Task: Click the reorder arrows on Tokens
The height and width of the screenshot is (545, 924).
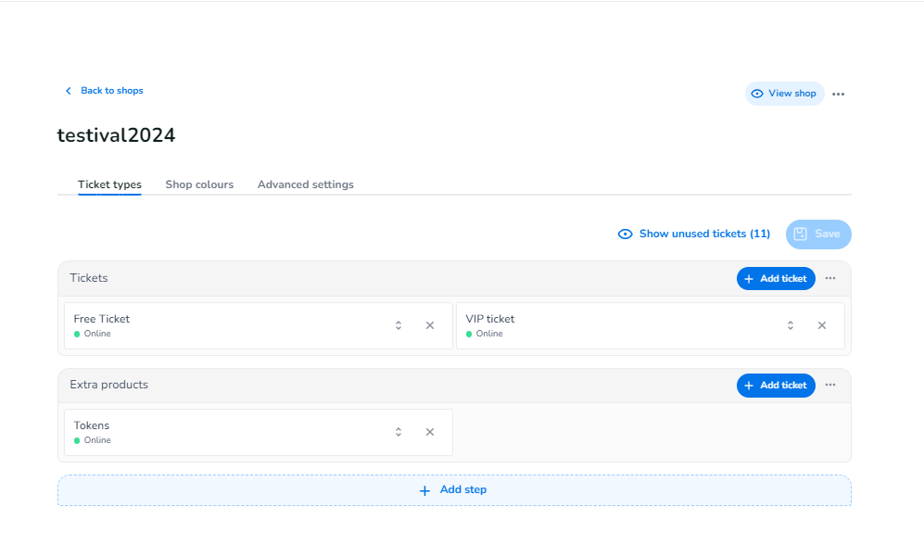Action: (399, 432)
